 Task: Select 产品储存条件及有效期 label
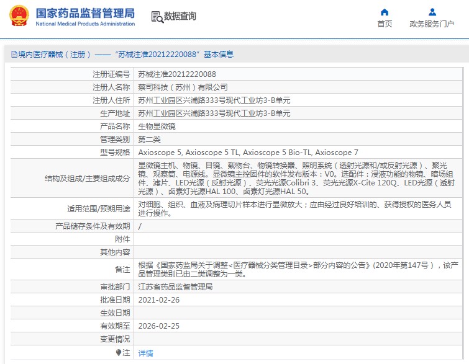93,226
